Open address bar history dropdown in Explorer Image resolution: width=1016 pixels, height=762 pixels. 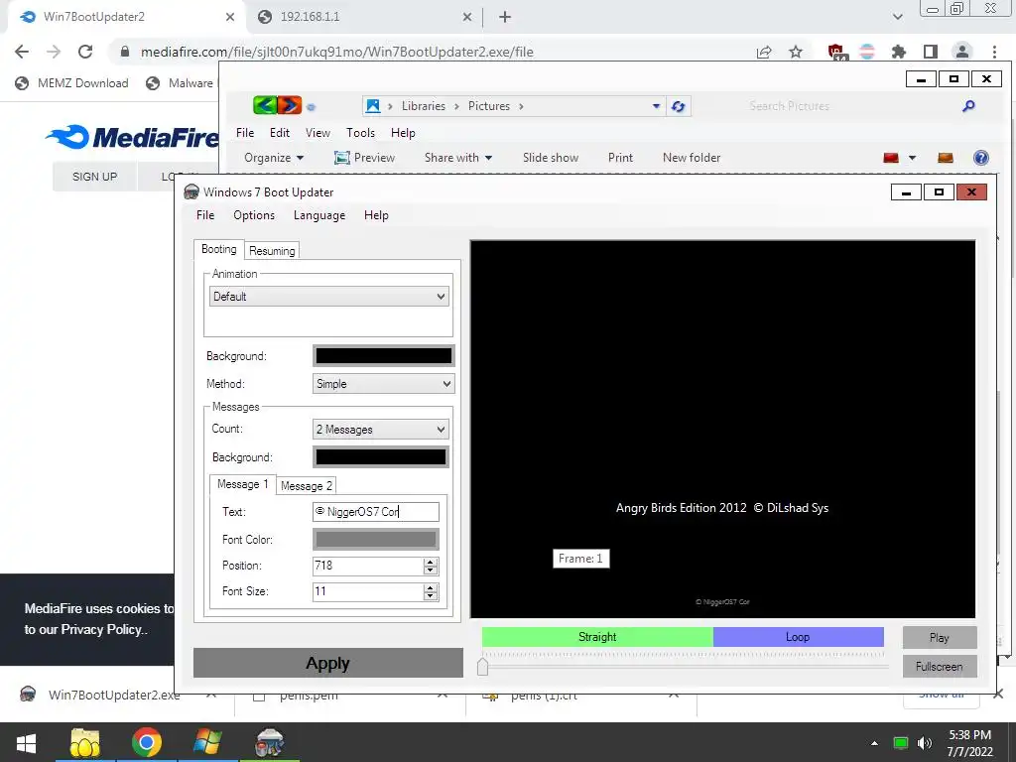[657, 106]
